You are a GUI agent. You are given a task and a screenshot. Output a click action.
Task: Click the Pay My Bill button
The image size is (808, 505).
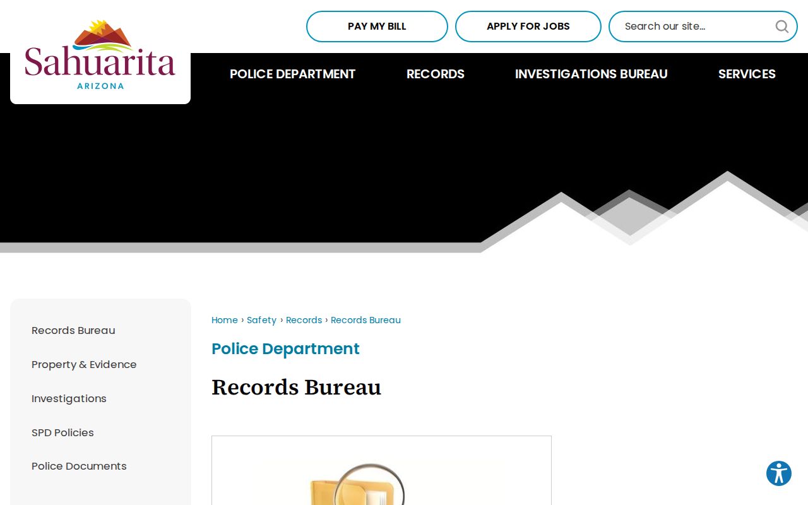click(x=377, y=27)
